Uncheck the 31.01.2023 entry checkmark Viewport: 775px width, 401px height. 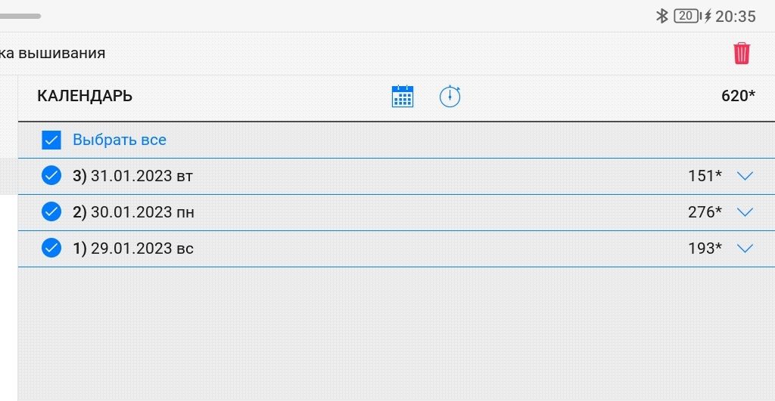pos(51,176)
